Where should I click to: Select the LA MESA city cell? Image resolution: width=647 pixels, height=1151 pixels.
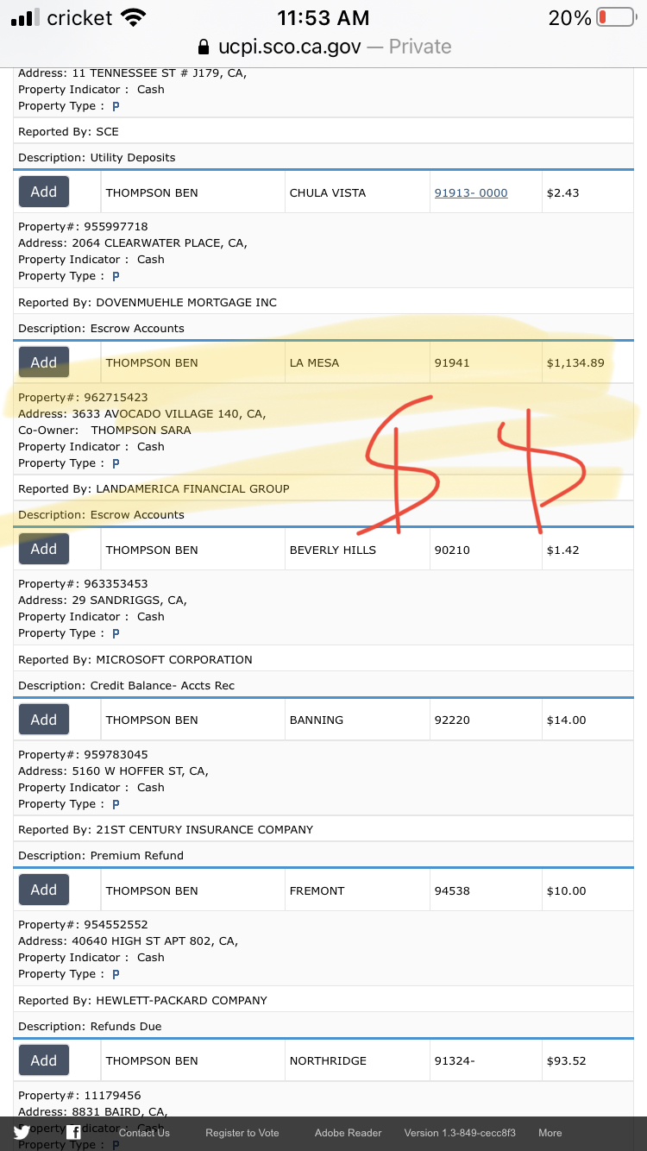[356, 362]
